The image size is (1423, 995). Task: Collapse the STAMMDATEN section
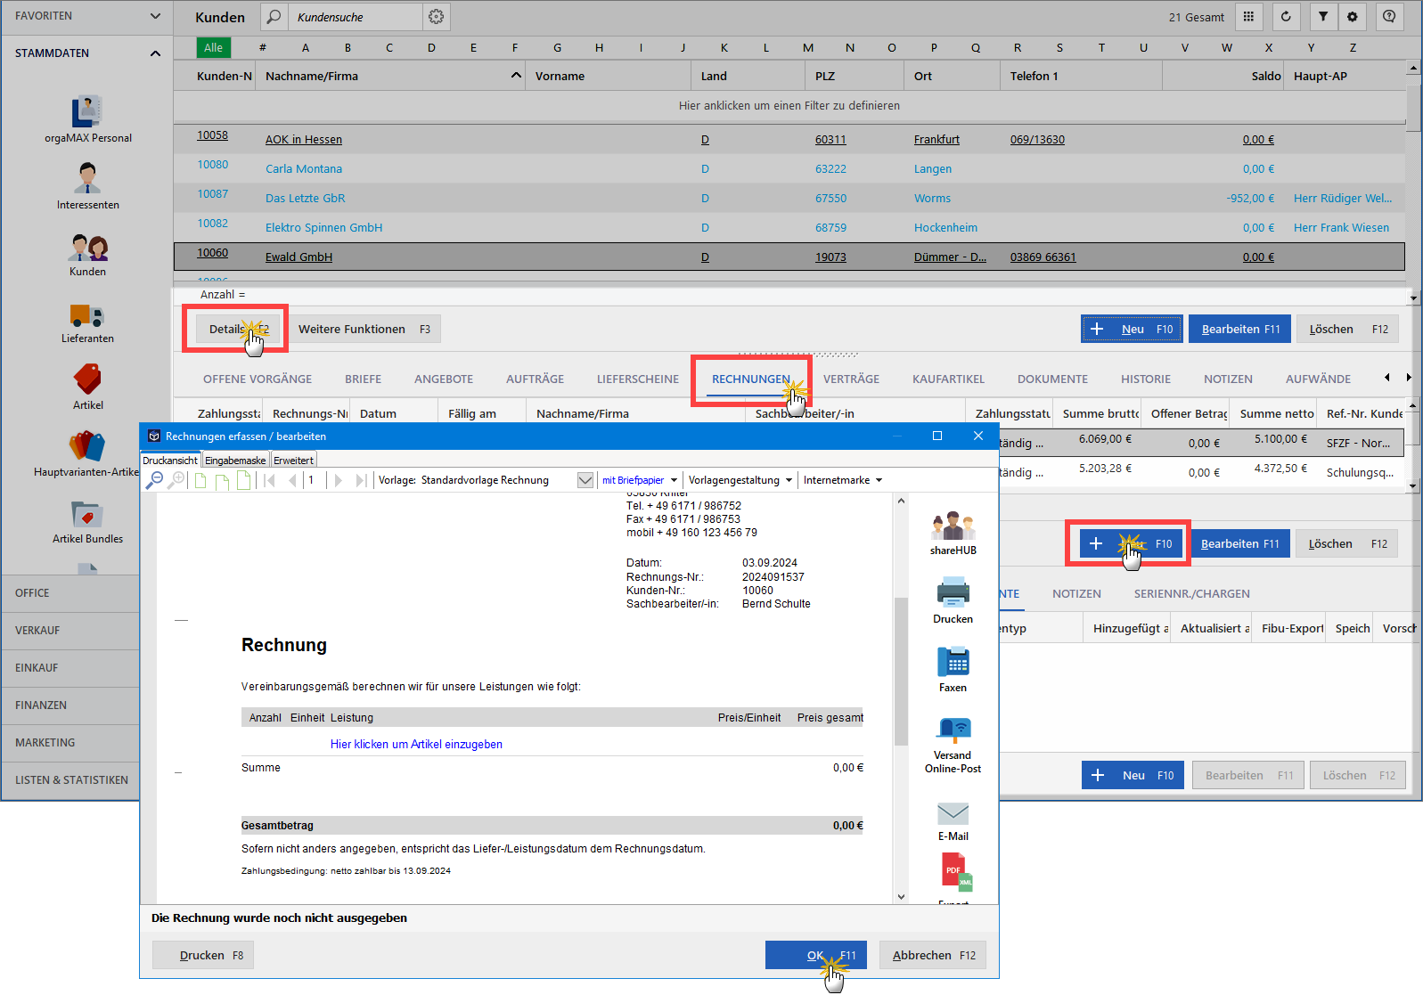click(x=155, y=53)
